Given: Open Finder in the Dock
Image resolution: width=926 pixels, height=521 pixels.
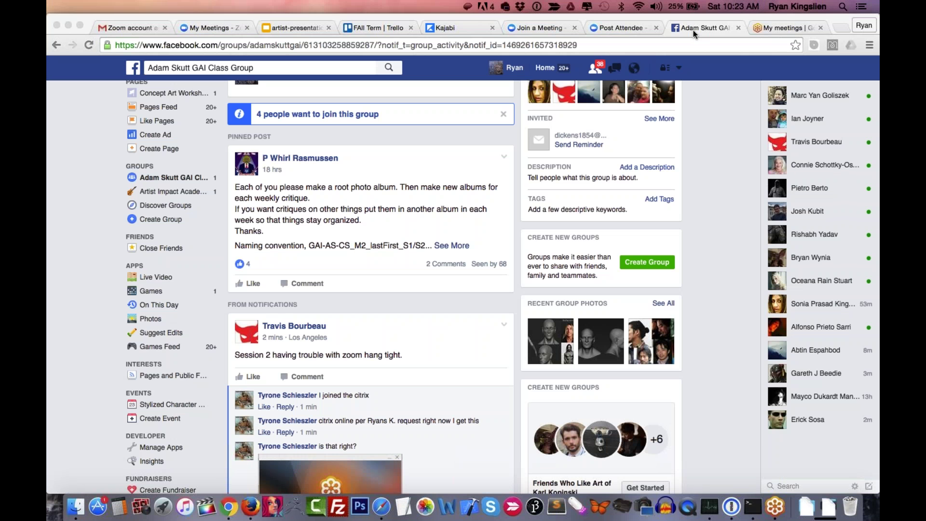Looking at the screenshot, I should 76,507.
